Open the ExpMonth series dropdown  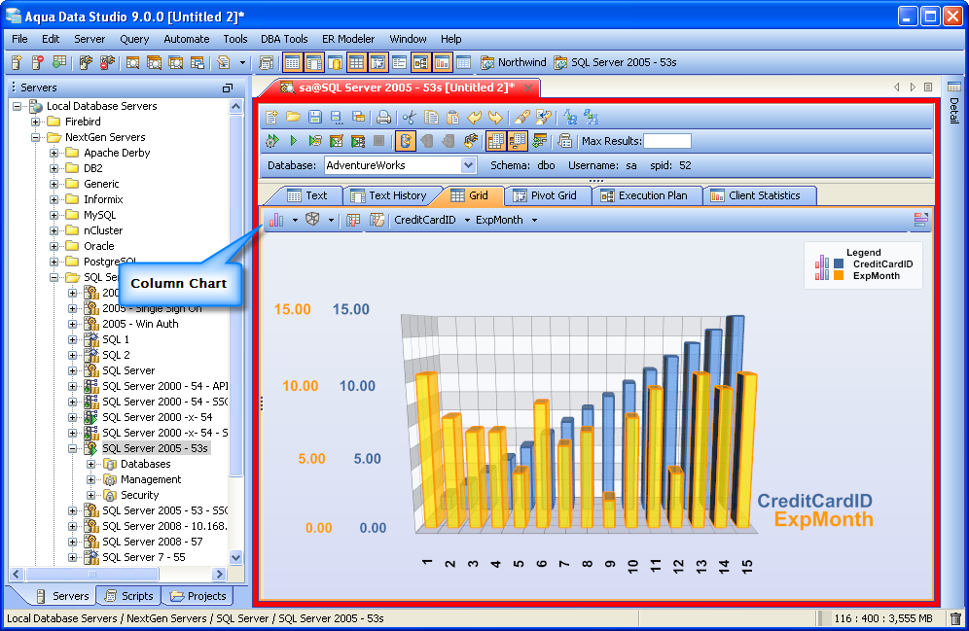(534, 220)
